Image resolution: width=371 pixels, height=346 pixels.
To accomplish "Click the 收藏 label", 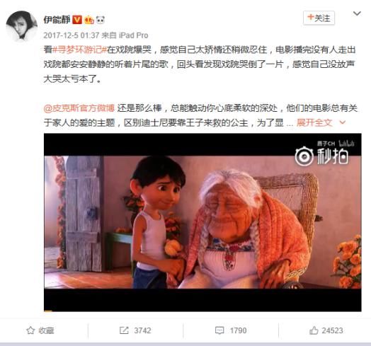I will [x=47, y=330].
